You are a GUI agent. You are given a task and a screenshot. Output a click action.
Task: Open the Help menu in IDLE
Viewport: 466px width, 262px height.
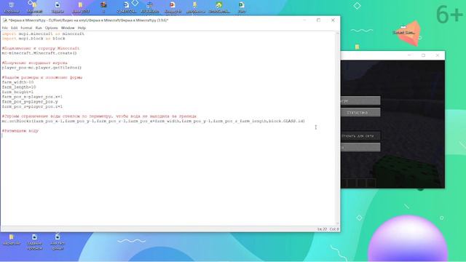pos(82,28)
